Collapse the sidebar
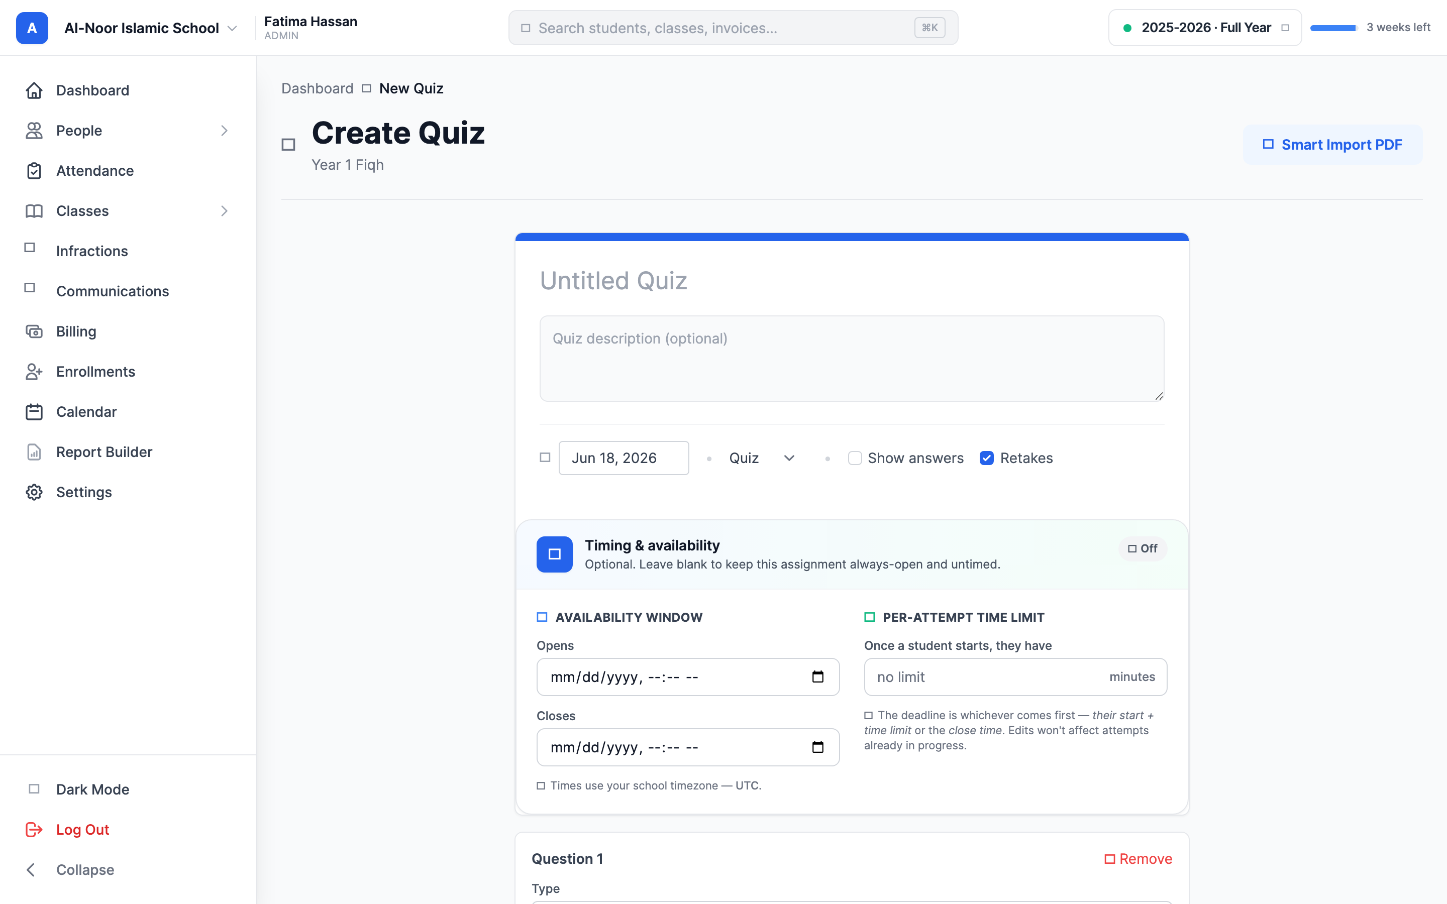Screen dimensions: 1447x904 pyautogui.click(x=127, y=869)
